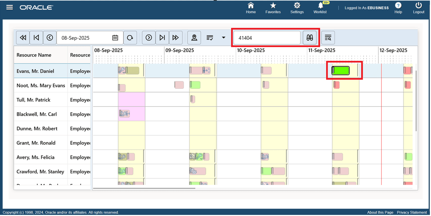Click the rewind double arrow icon

[x=22, y=37]
